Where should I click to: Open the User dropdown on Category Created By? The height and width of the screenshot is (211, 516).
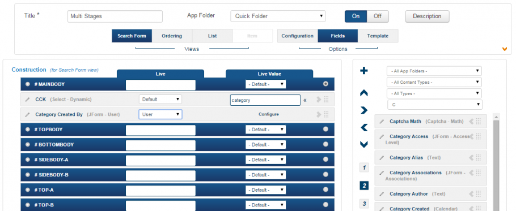click(160, 114)
